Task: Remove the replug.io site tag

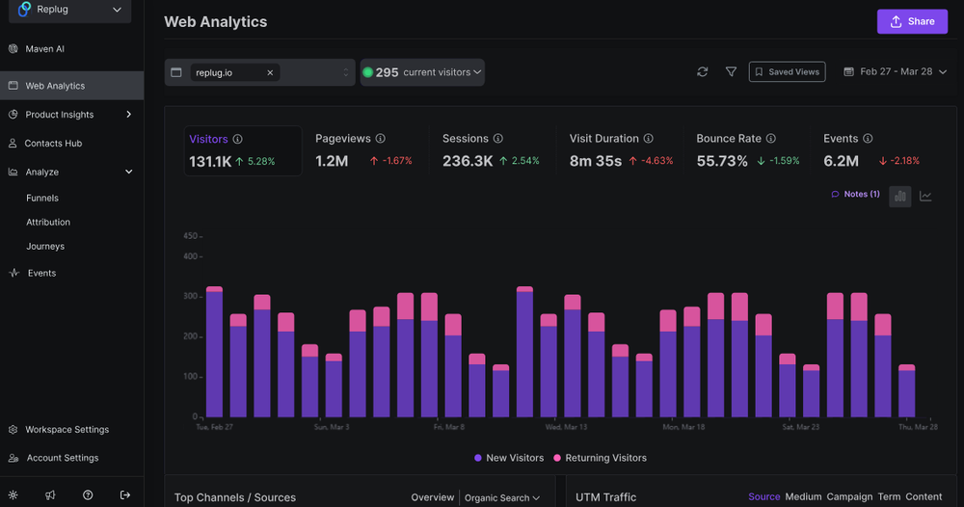Action: 270,72
